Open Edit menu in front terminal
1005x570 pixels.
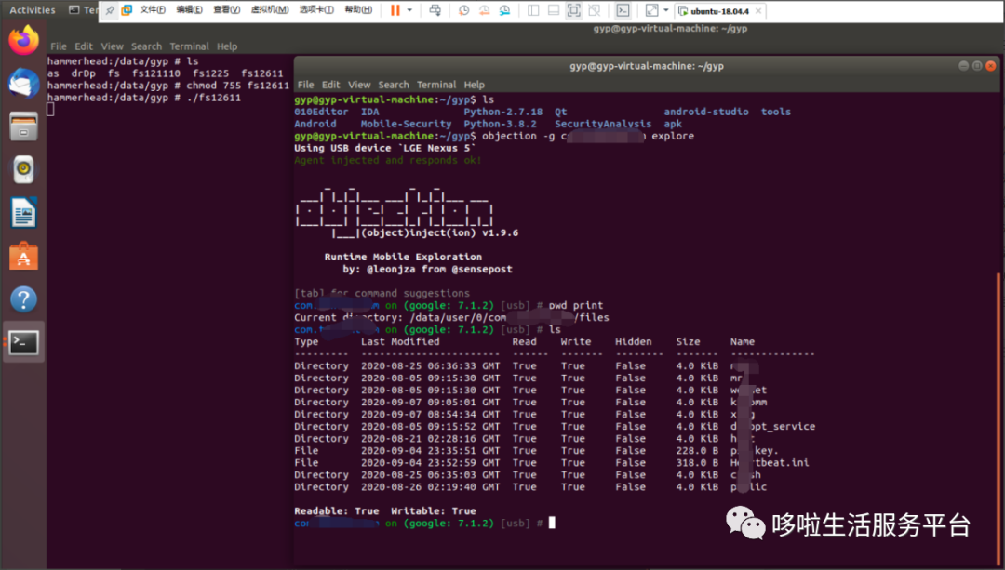click(330, 85)
